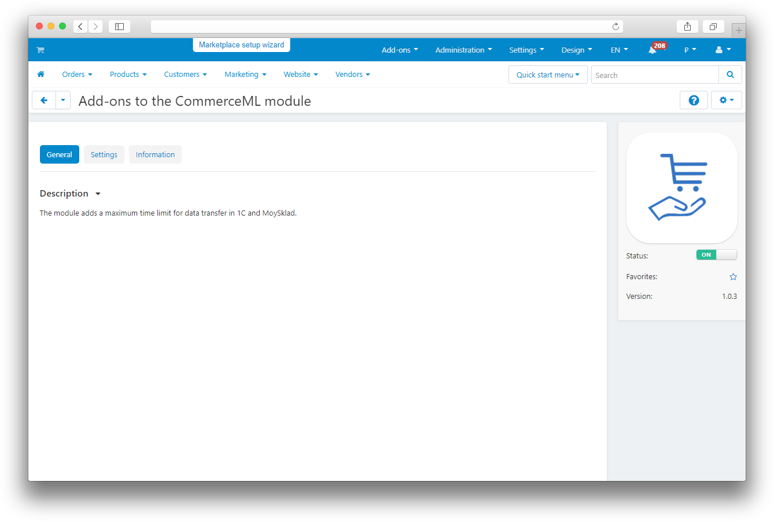Open the gear actions menu
774x522 pixels.
point(726,101)
